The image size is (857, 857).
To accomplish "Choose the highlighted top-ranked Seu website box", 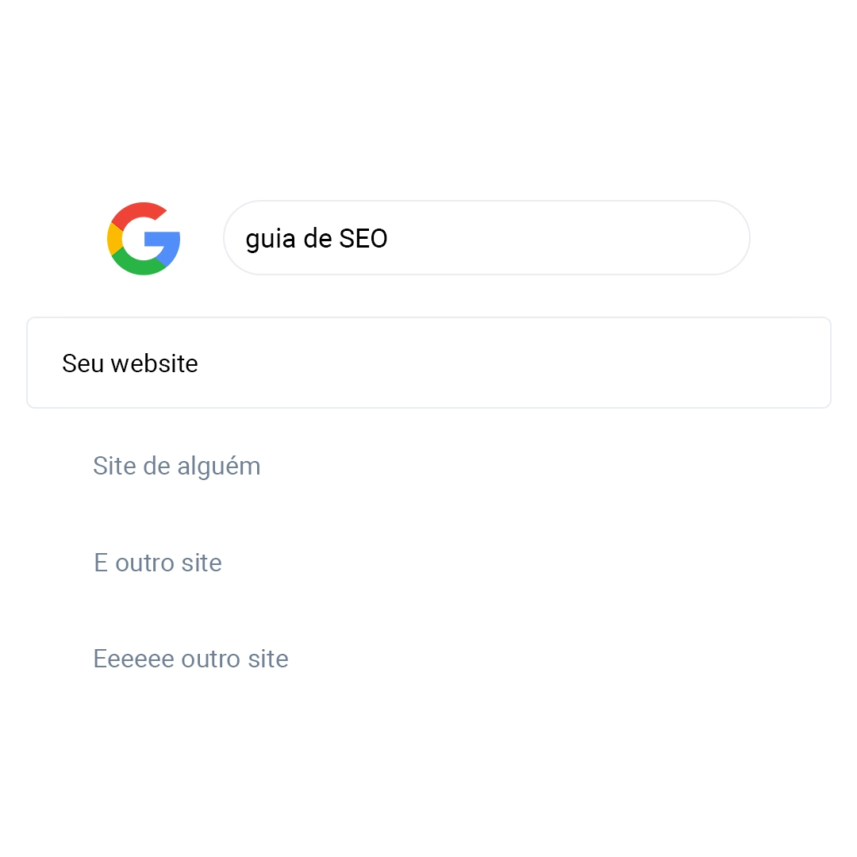I will pos(429,363).
